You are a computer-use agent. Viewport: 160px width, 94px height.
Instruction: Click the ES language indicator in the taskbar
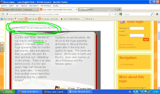click(x=130, y=92)
